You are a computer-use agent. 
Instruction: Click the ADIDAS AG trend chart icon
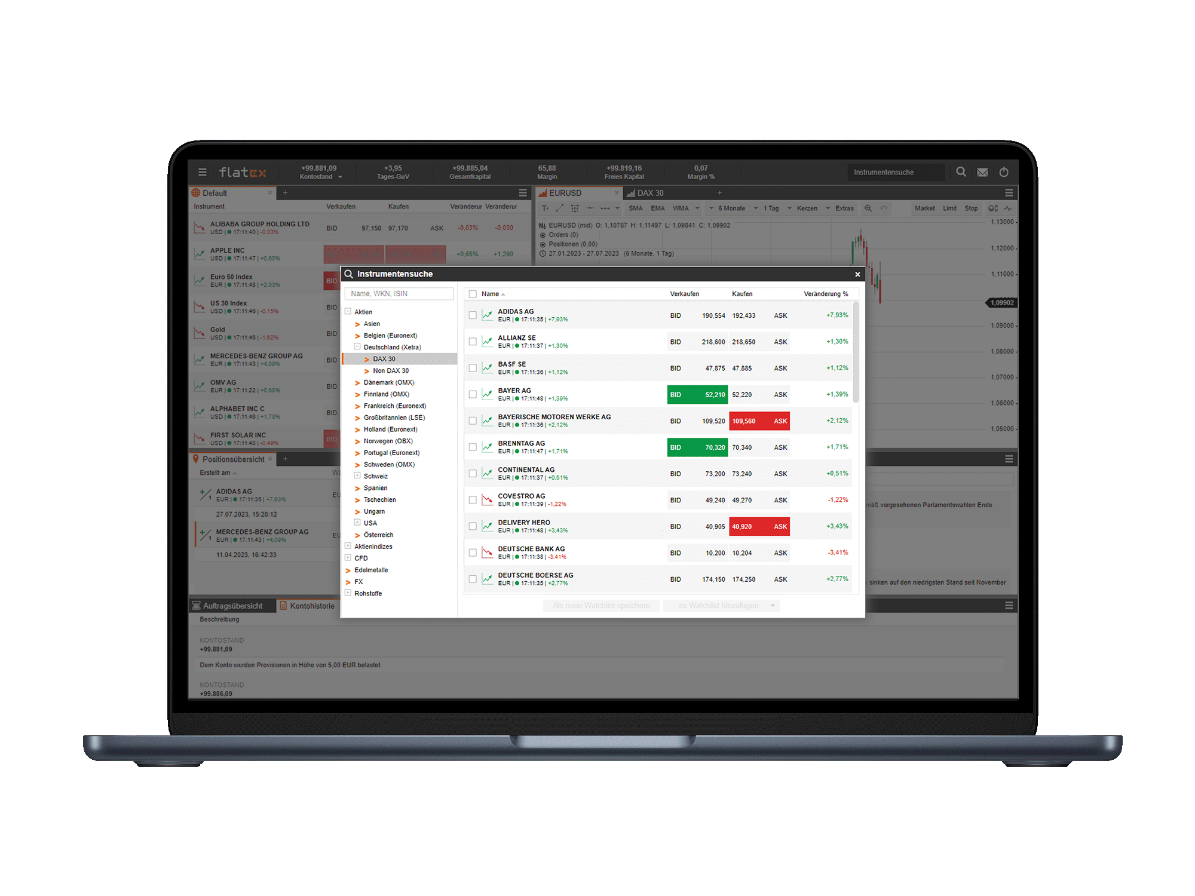tap(488, 315)
